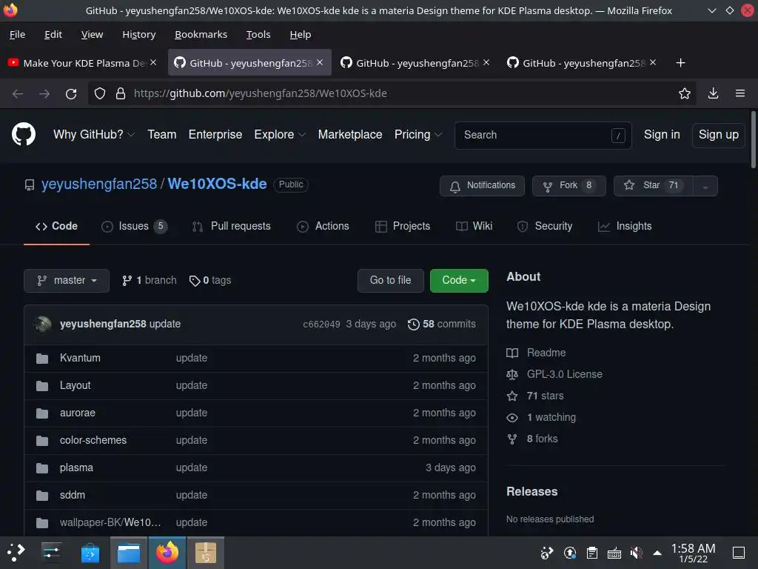758x569 pixels.
Task: Open the Wiki tab
Action: click(x=474, y=227)
